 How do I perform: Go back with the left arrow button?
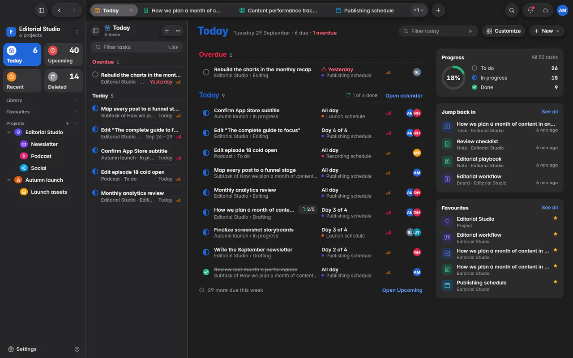(59, 10)
